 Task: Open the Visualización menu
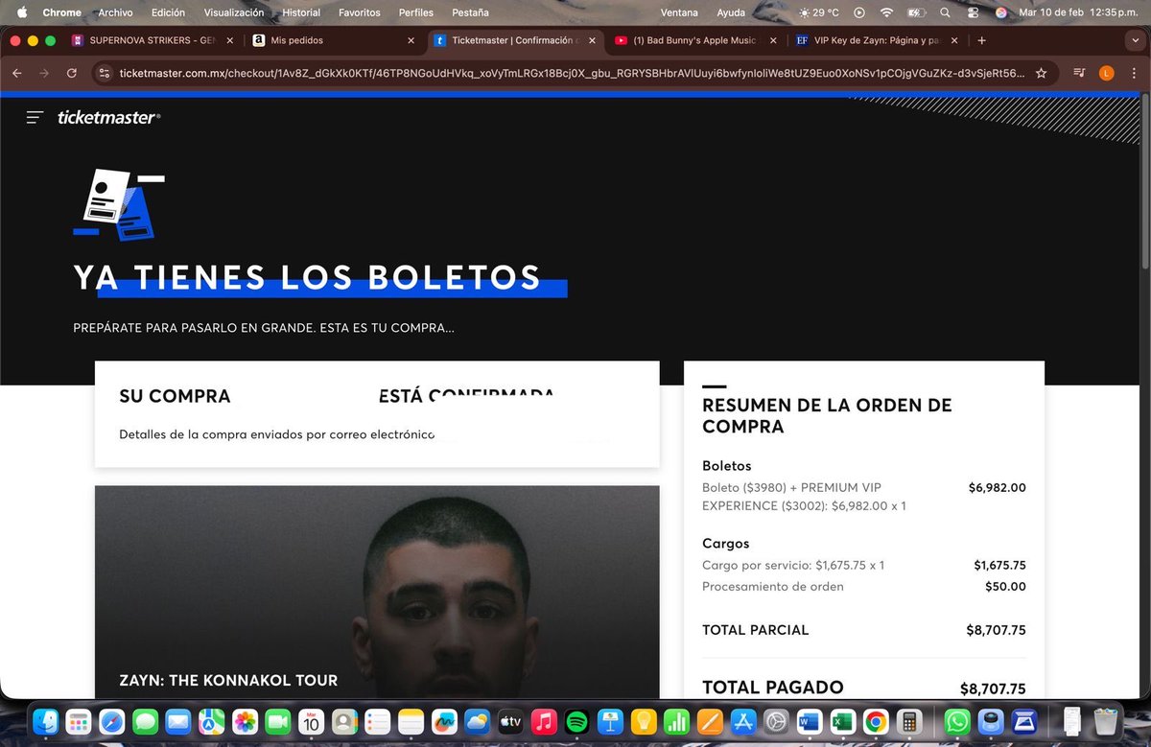(233, 12)
